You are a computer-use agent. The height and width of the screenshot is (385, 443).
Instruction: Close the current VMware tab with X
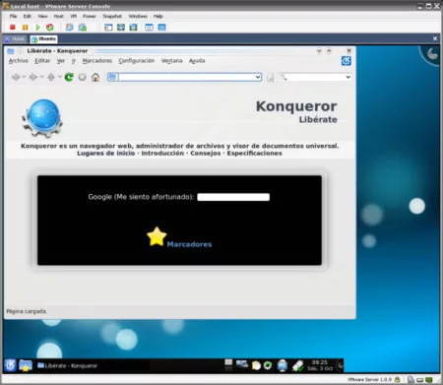tap(435, 38)
